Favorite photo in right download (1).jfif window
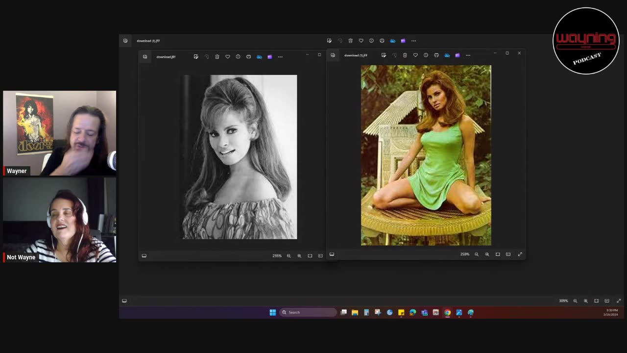Image resolution: width=627 pixels, height=353 pixels. (415, 55)
